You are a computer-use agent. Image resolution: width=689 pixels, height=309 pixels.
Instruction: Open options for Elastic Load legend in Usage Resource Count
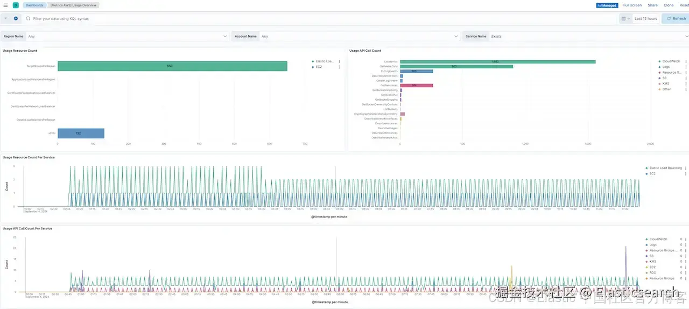point(339,61)
